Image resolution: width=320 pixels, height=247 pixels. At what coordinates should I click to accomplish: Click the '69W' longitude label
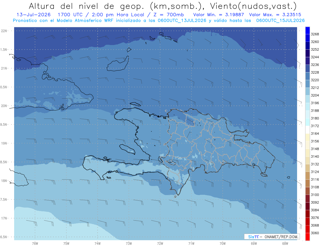pyautogui.click(x=254, y=244)
